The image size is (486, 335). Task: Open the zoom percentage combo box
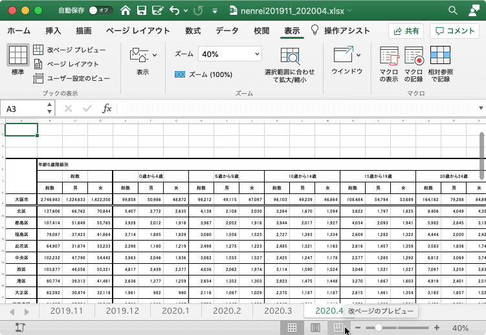230,54
